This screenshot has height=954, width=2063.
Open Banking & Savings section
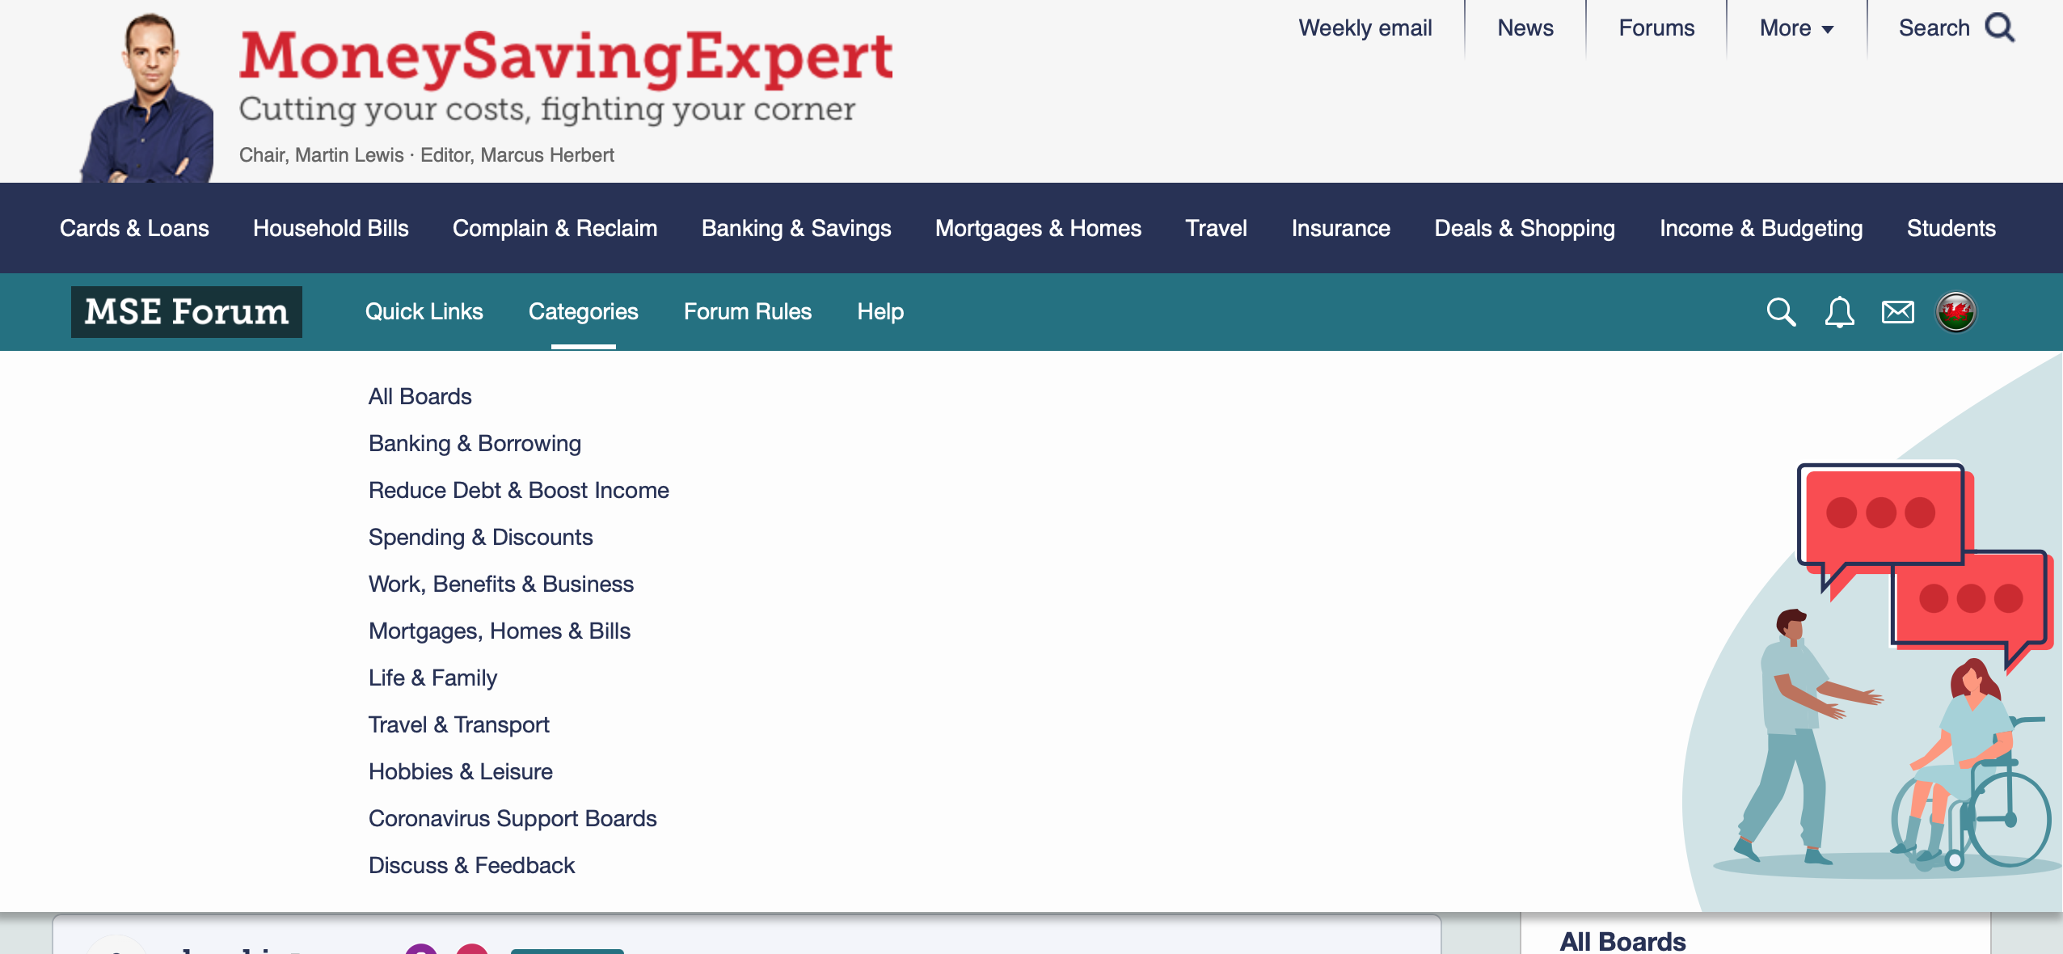pyautogui.click(x=796, y=229)
